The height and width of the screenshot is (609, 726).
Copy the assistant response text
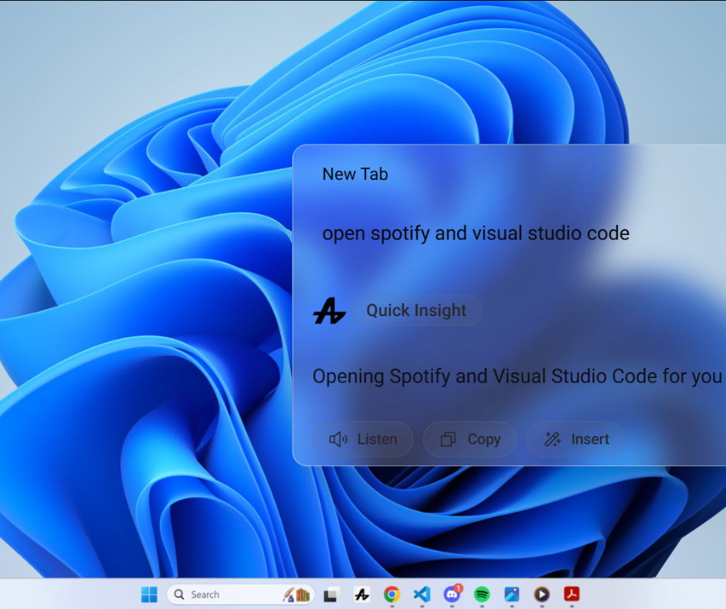pos(470,439)
